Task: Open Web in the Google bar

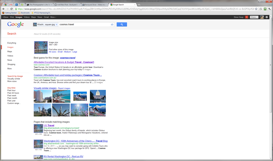Action: point(12,17)
